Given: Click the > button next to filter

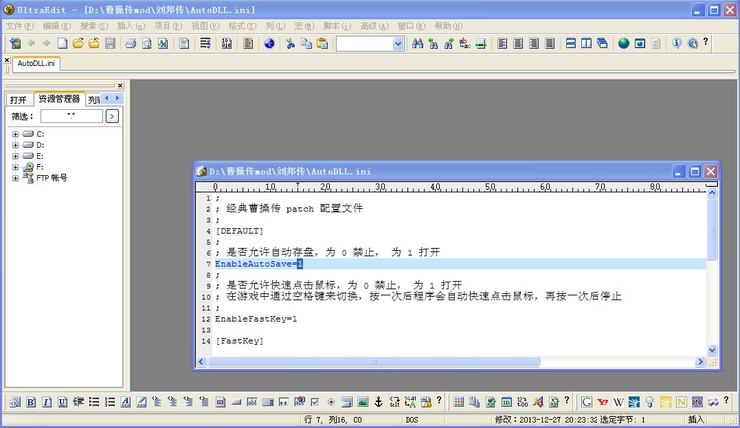Looking at the screenshot, I should (112, 117).
